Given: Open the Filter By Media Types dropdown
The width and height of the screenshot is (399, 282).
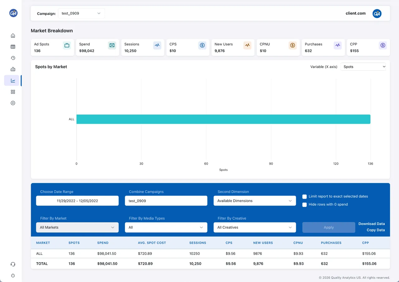Looking at the screenshot, I should (166, 227).
